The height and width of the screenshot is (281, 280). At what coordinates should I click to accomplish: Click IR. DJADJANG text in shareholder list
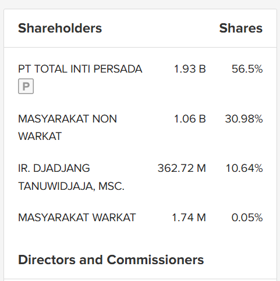pos(54,168)
